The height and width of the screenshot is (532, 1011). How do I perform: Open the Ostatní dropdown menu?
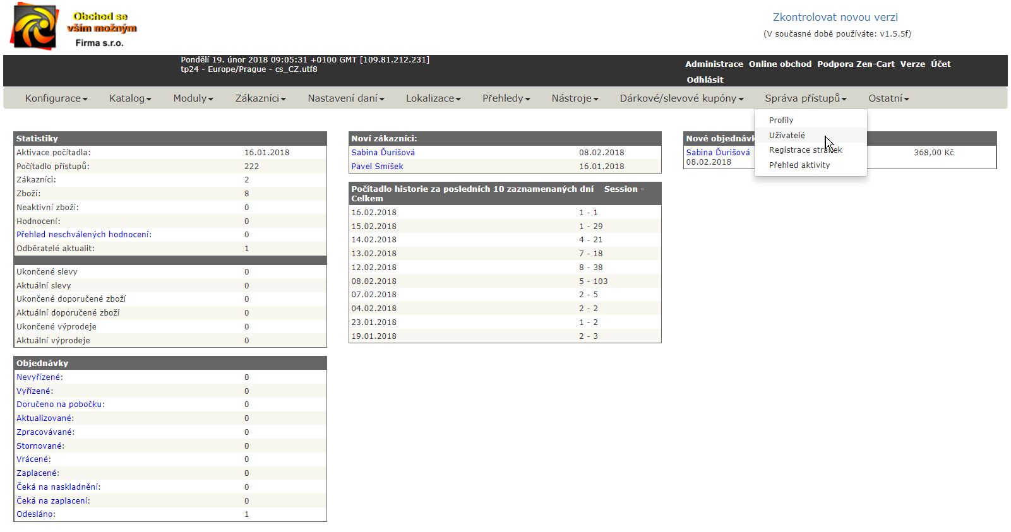[x=888, y=98]
